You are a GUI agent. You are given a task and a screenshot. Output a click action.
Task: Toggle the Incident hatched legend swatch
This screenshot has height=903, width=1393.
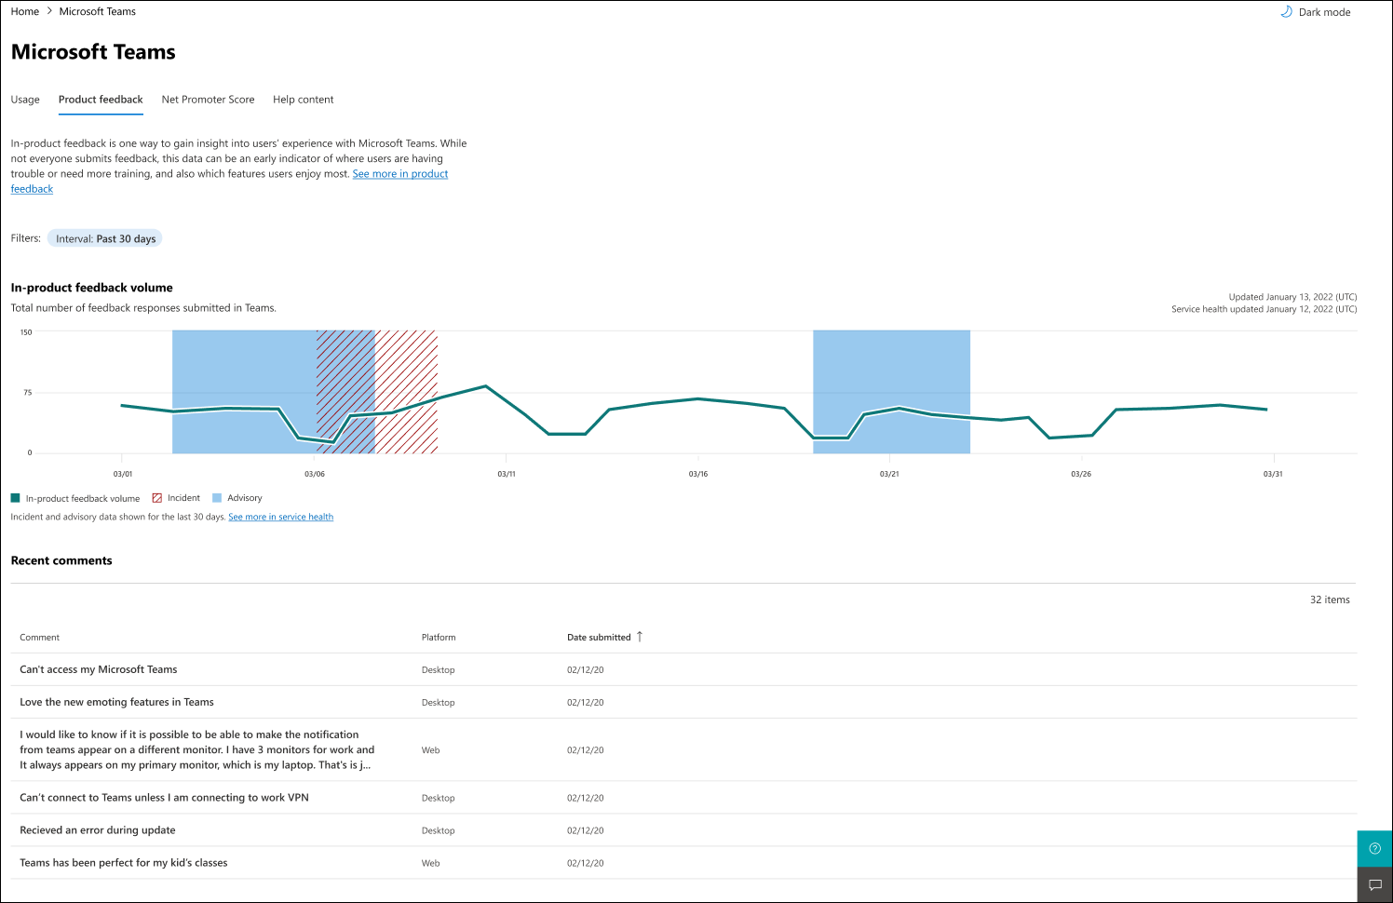coord(157,498)
